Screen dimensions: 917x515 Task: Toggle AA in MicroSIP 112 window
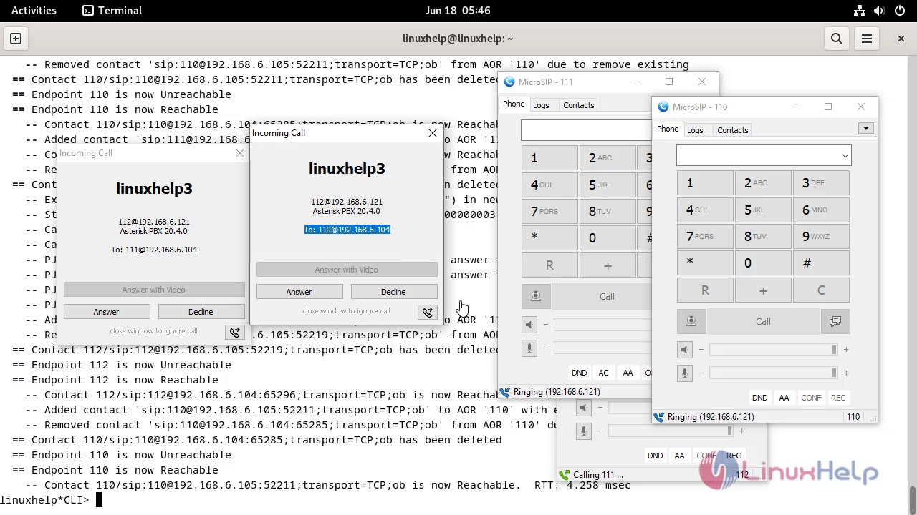click(x=679, y=456)
